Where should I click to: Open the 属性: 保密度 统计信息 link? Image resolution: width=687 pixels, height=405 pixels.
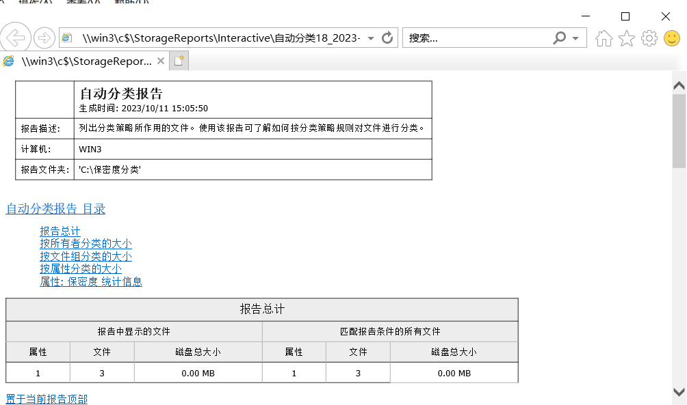91,281
